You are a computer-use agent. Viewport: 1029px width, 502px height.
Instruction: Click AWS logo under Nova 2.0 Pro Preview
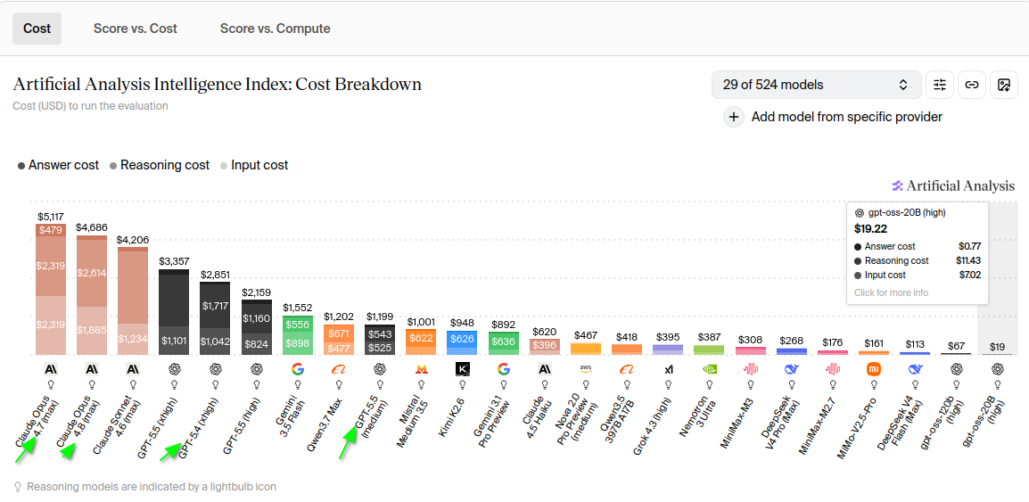click(x=585, y=369)
